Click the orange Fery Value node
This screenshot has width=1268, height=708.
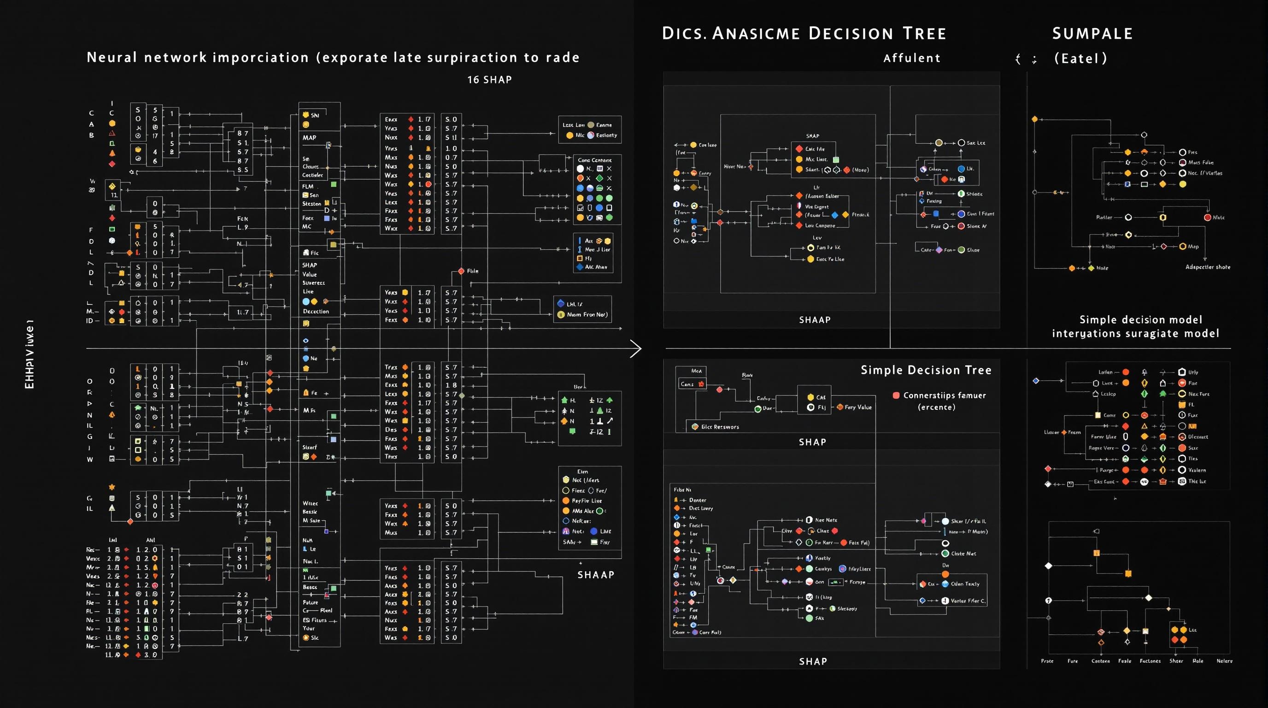(840, 407)
